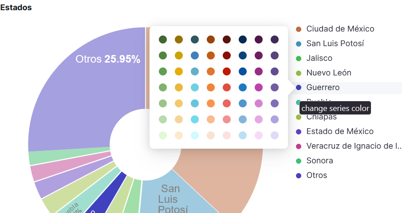
Task: Click the Ciudad de México legend color dot
Action: pyautogui.click(x=299, y=29)
